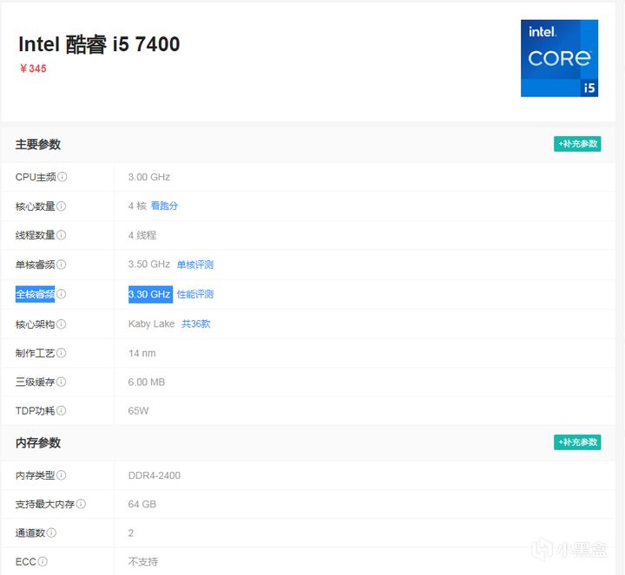Viewport: 625px width, 575px height.
Task: Click +补充参数 button in 主要参数 section
Action: click(x=577, y=144)
